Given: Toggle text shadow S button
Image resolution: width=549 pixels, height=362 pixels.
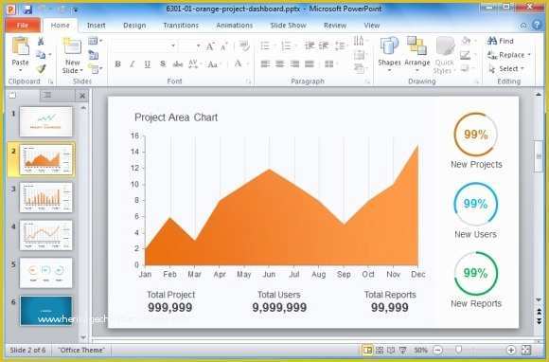Looking at the screenshot, I should pyautogui.click(x=163, y=64).
